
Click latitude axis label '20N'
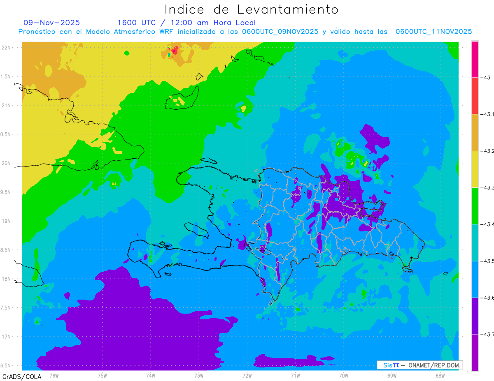click(x=6, y=163)
